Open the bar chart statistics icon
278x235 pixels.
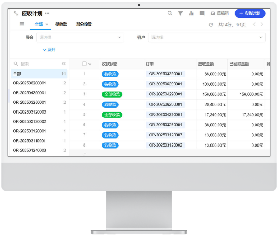coord(191,14)
